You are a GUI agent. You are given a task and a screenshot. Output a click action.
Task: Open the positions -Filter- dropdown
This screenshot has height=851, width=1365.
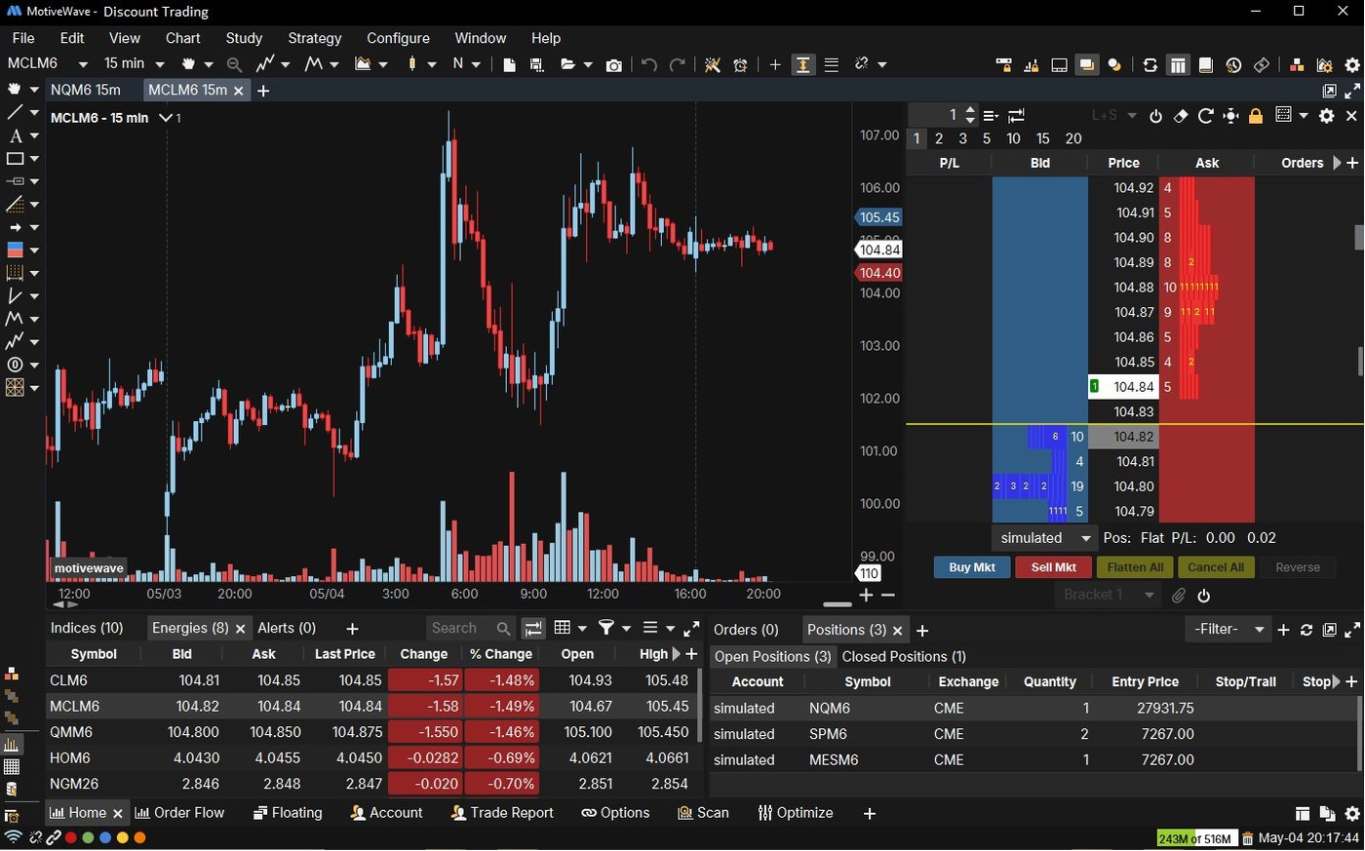click(x=1228, y=630)
